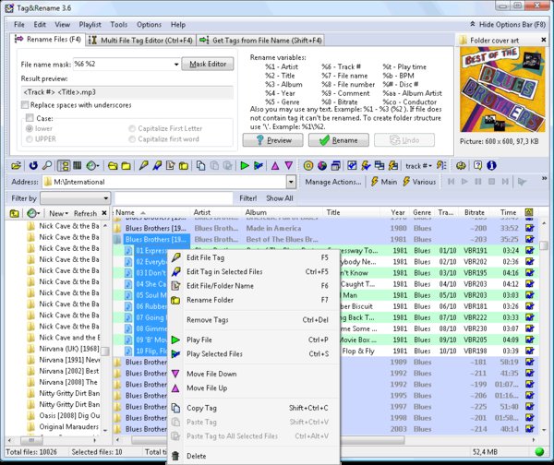Click the yellow lightning icon beside Main

[x=374, y=183]
